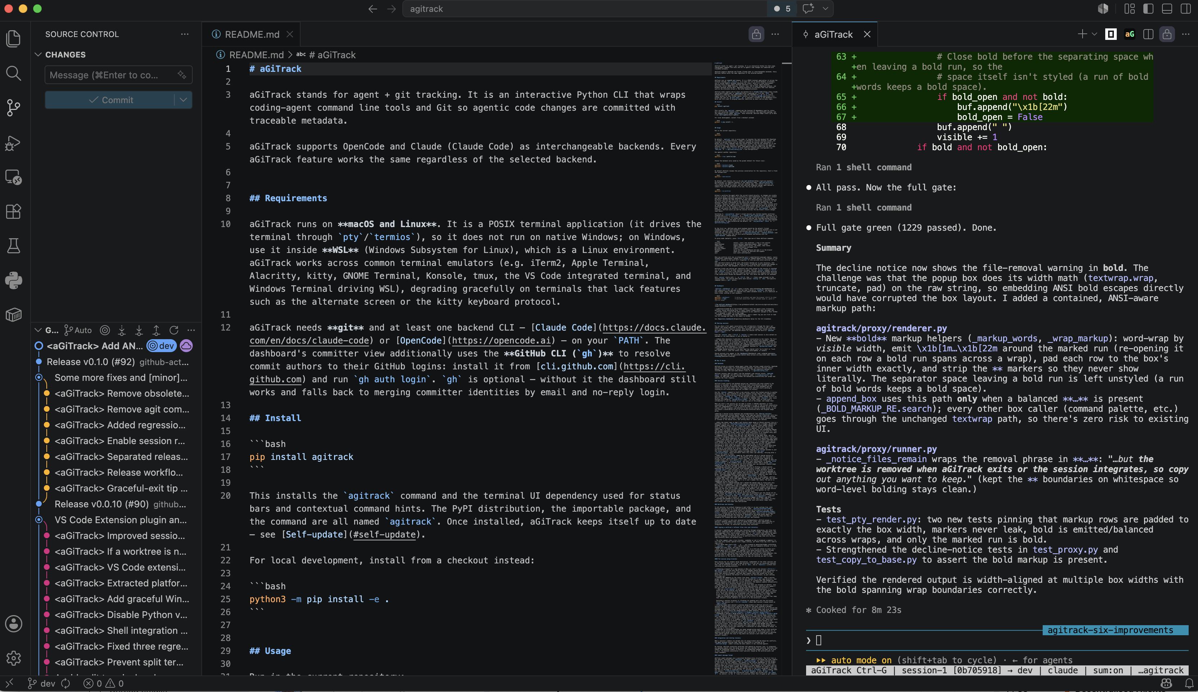Image resolution: width=1198 pixels, height=692 pixels.
Task: Close the README.md tab
Action: tap(289, 34)
